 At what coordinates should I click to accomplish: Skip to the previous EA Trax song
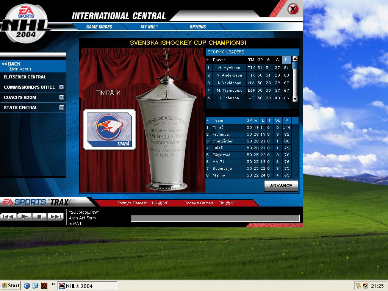(x=8, y=217)
